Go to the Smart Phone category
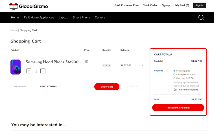This screenshot has width=214, height=134. 81,18
